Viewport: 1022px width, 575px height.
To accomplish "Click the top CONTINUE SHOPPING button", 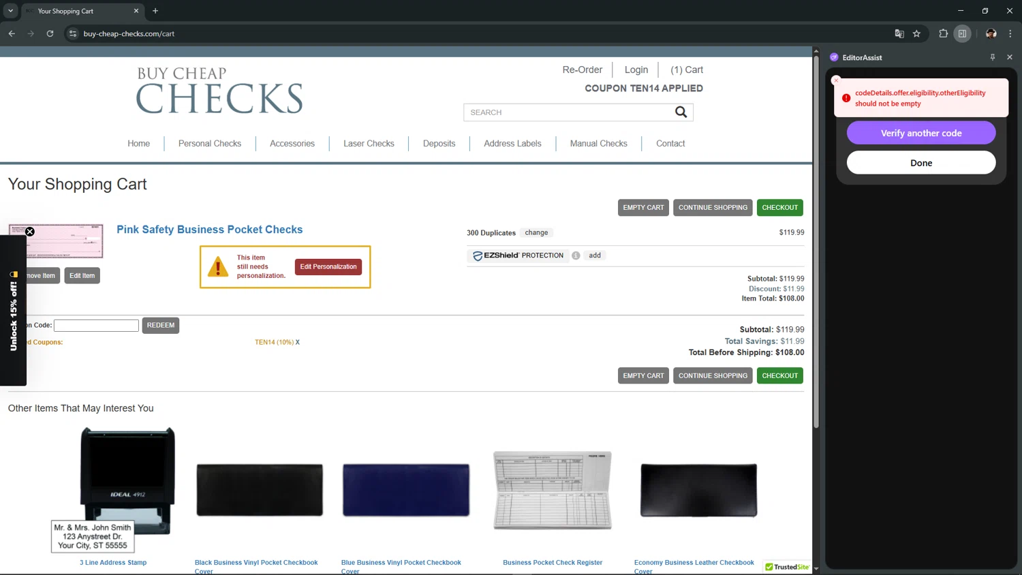I will 713,208.
